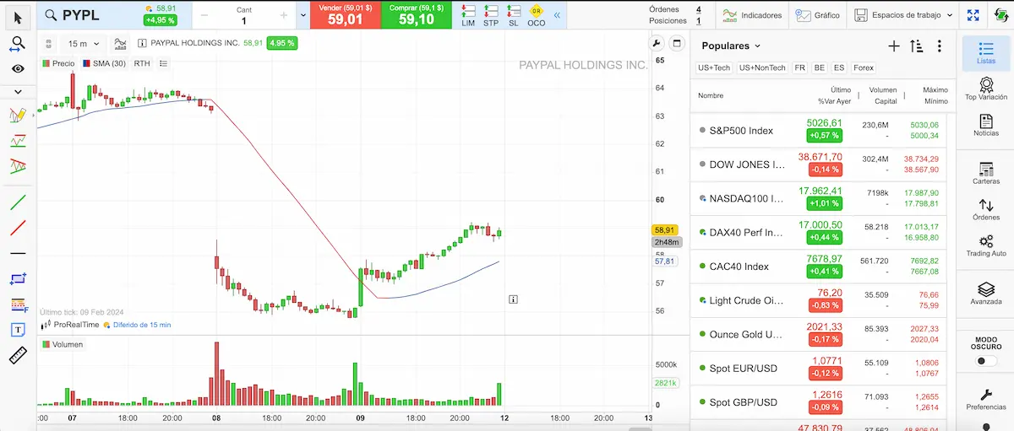This screenshot has height=431, width=1014.
Task: Open the chart wrench settings icon
Action: point(657,43)
